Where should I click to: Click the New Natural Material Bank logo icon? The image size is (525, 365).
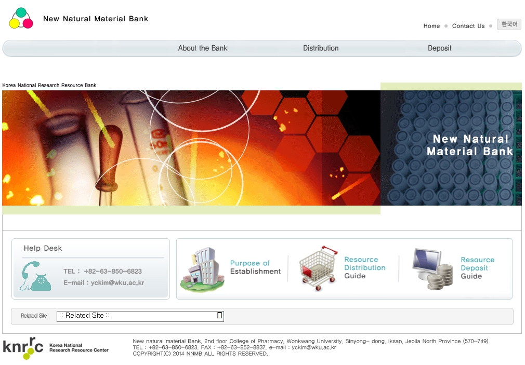(21, 18)
